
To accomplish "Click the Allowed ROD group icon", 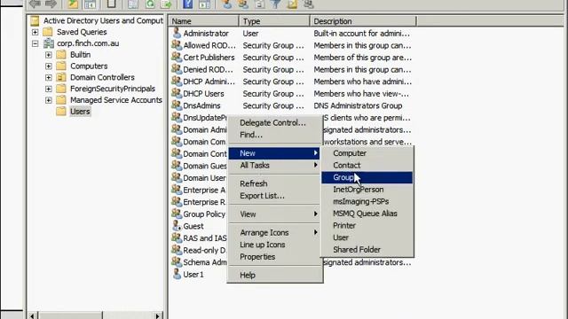I will tap(177, 45).
